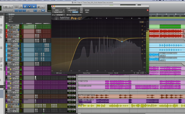Select the Trim tool in toolbar
The height and width of the screenshot is (114, 185).
(x=25, y=7)
